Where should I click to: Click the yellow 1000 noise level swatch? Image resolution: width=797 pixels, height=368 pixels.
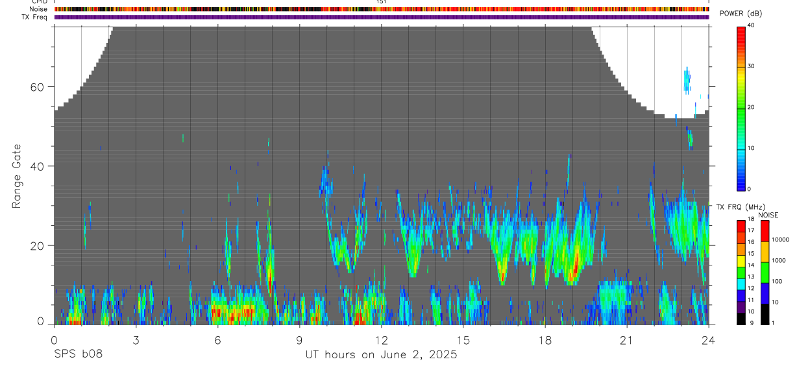coord(765,252)
